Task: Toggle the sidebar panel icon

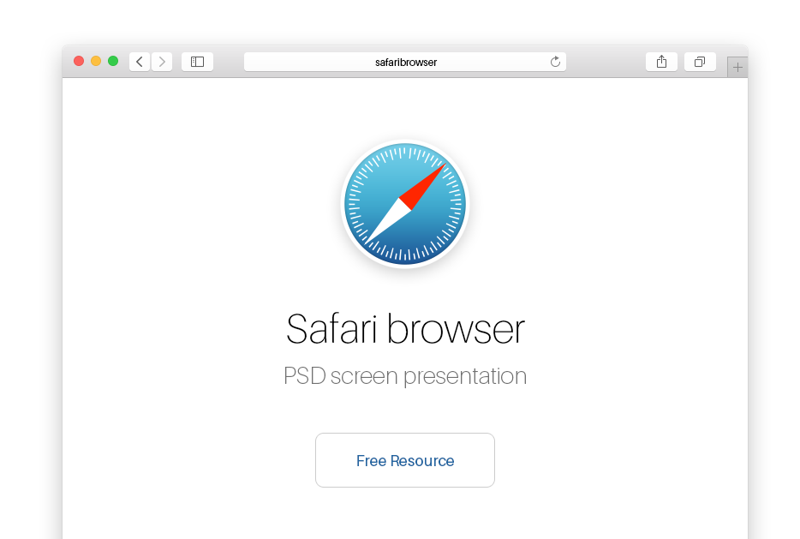Action: (x=198, y=62)
